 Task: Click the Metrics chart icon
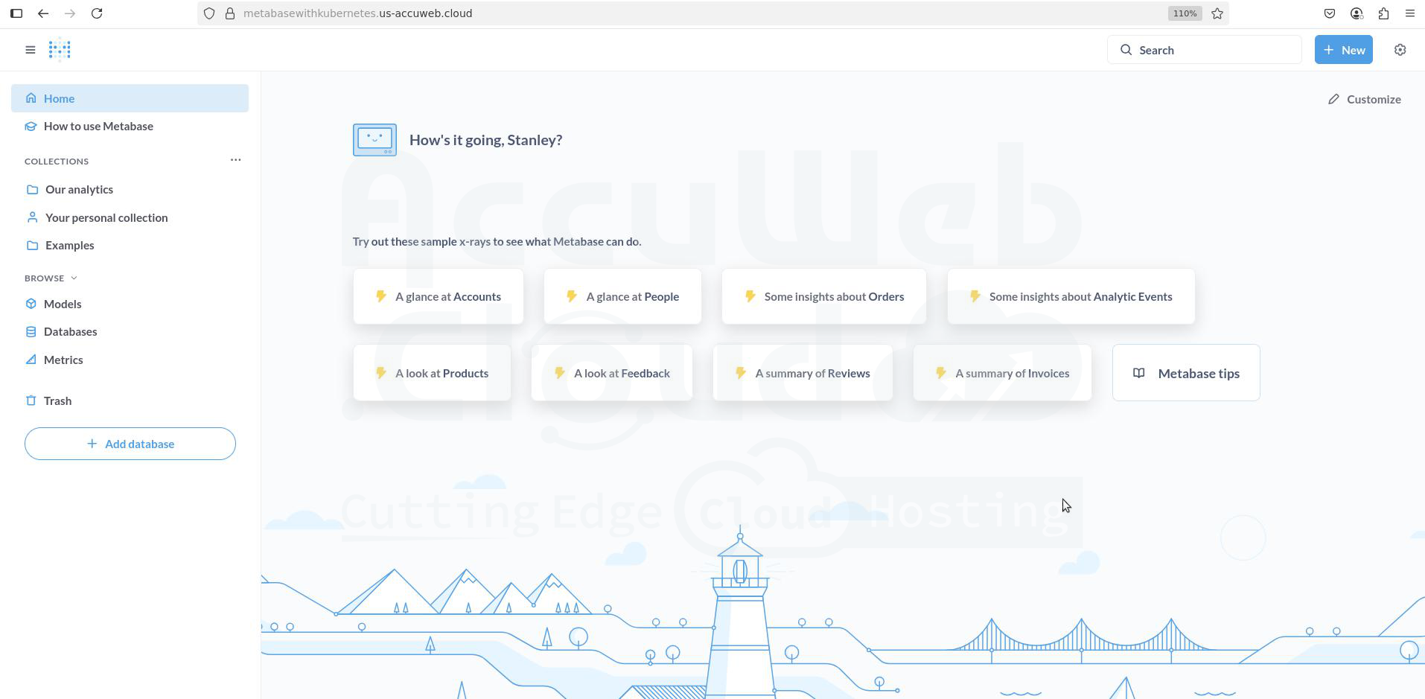31,360
